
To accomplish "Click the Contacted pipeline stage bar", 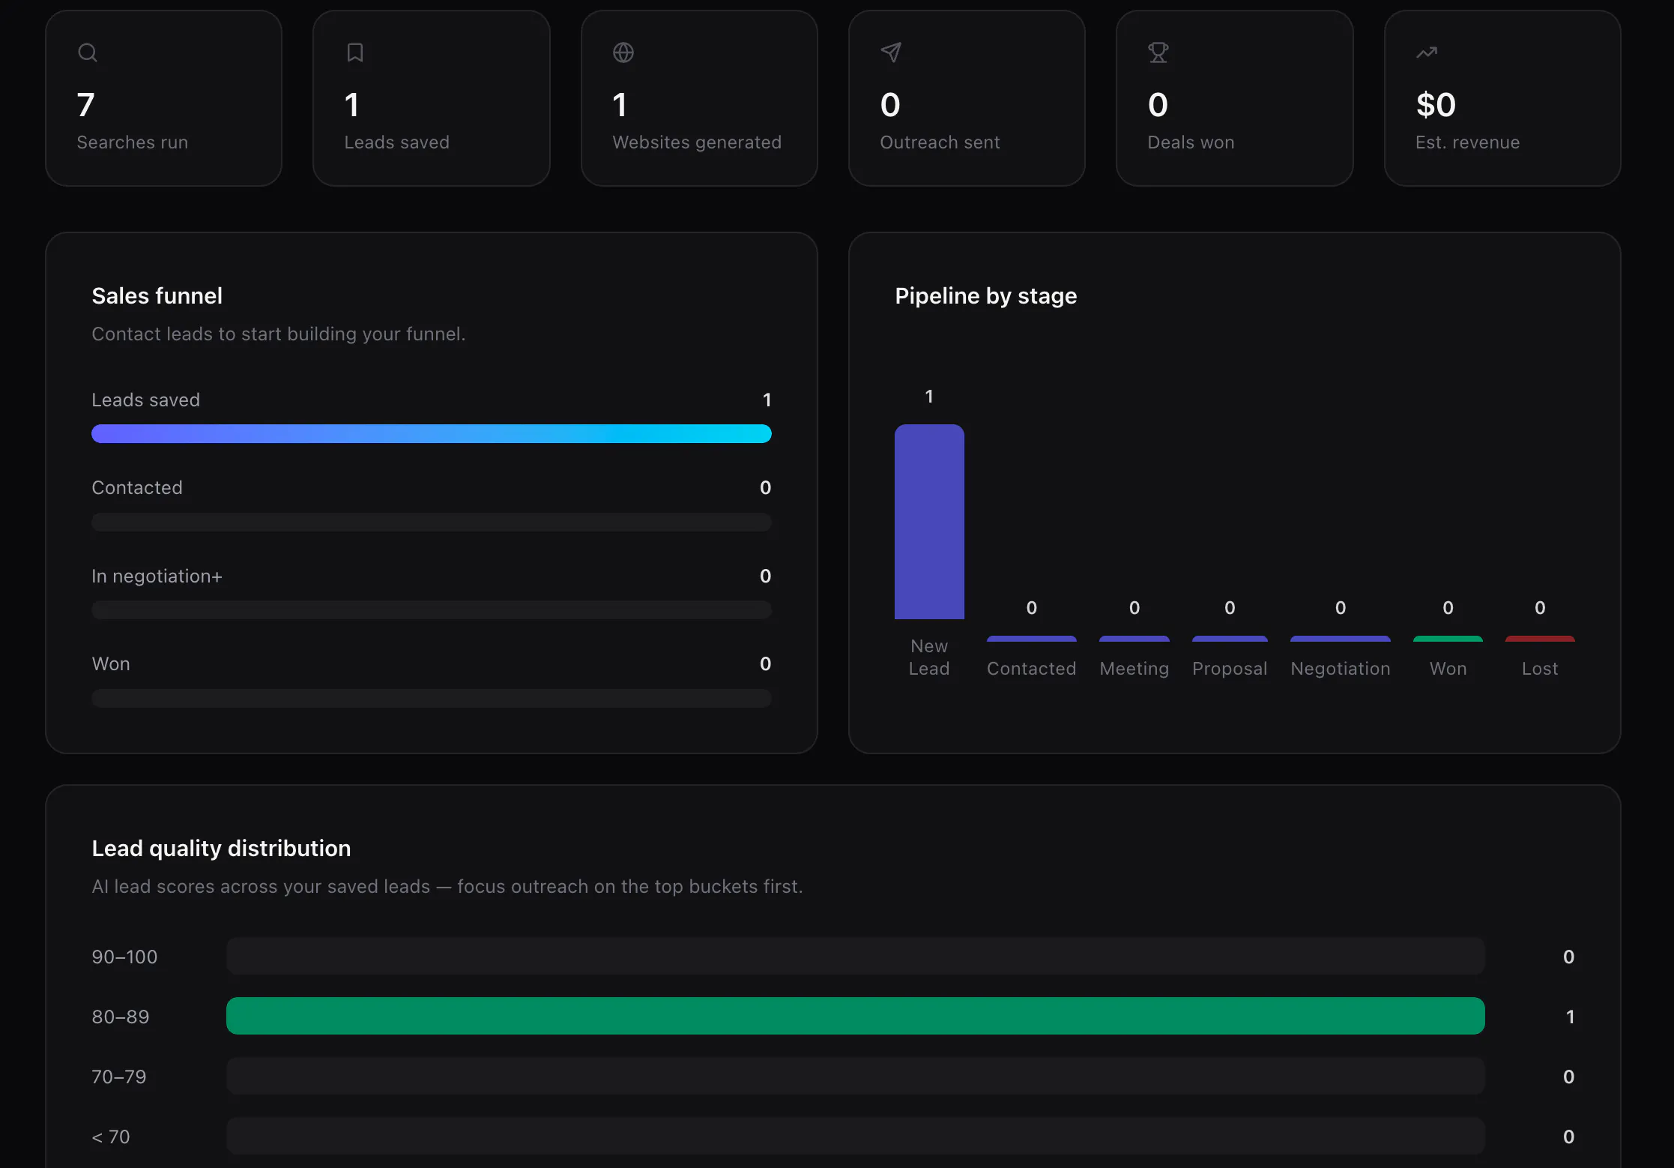I will pyautogui.click(x=1032, y=639).
